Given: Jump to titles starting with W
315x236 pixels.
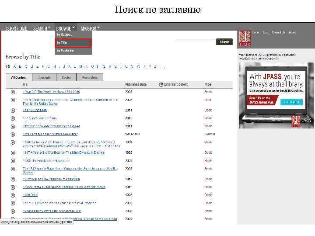Looking at the screenshot, I should [x=138, y=66].
